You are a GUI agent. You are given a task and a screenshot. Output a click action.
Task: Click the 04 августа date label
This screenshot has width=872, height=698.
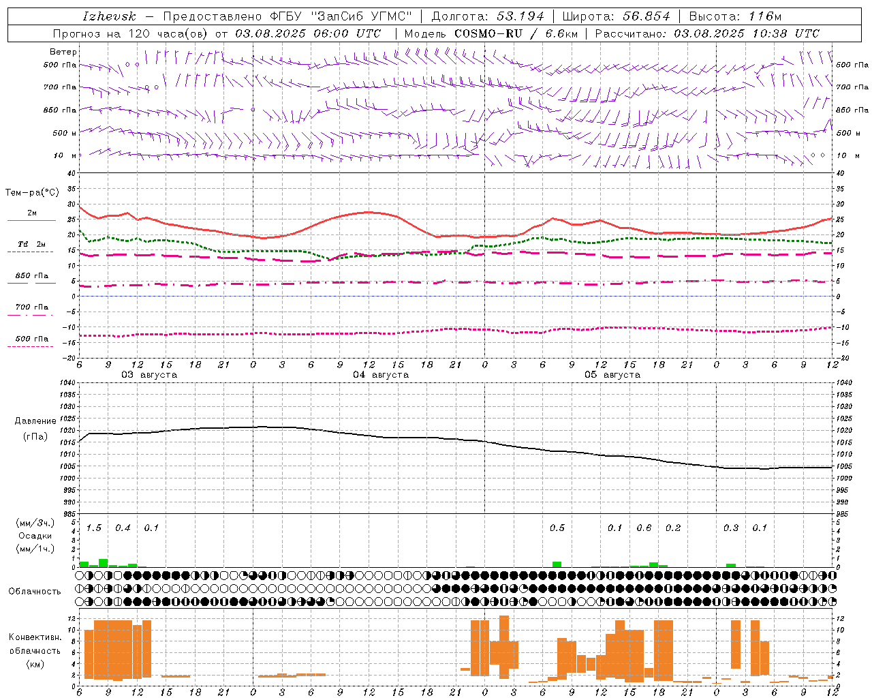381,375
